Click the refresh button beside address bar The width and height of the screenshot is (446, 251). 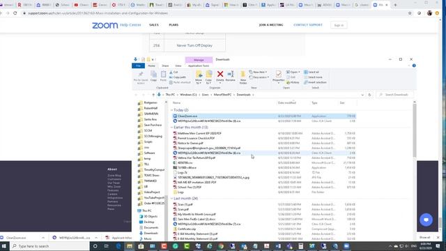tap(369, 95)
